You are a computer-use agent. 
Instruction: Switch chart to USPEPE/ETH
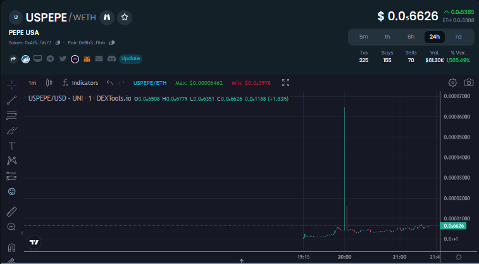tap(150, 83)
